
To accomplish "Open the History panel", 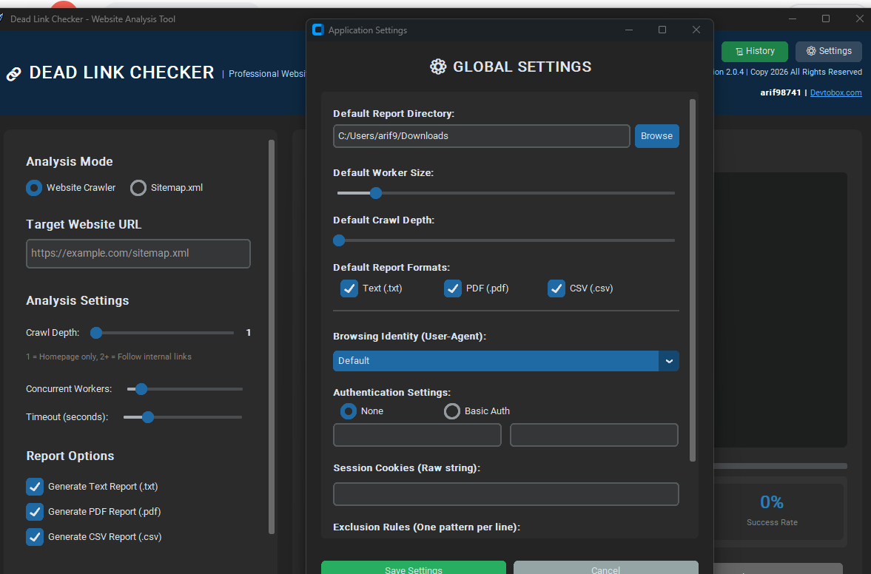I will coord(754,51).
